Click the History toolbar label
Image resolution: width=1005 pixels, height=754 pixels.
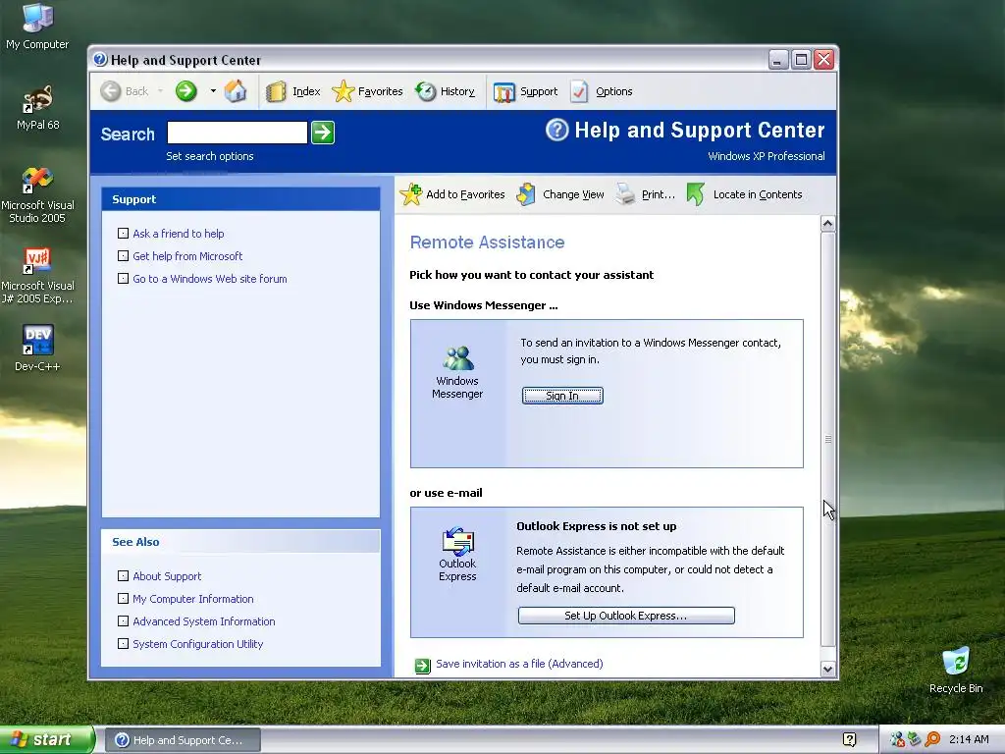pyautogui.click(x=457, y=91)
